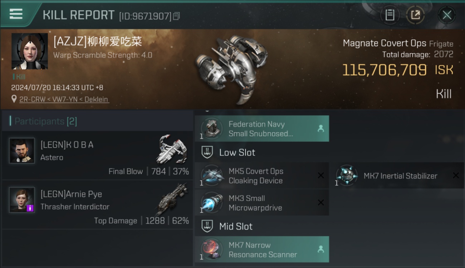Viewport: 465px width, 268px height.
Task: Select K O B A pilot portrait
Action: (22, 151)
